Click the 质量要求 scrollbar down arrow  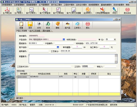pos(116,62)
